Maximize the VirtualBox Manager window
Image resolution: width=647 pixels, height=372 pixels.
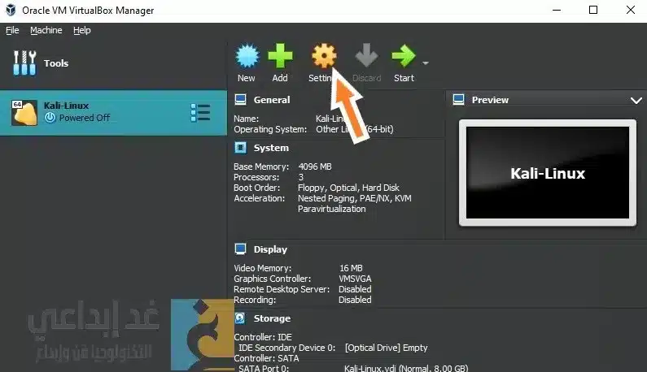click(593, 10)
